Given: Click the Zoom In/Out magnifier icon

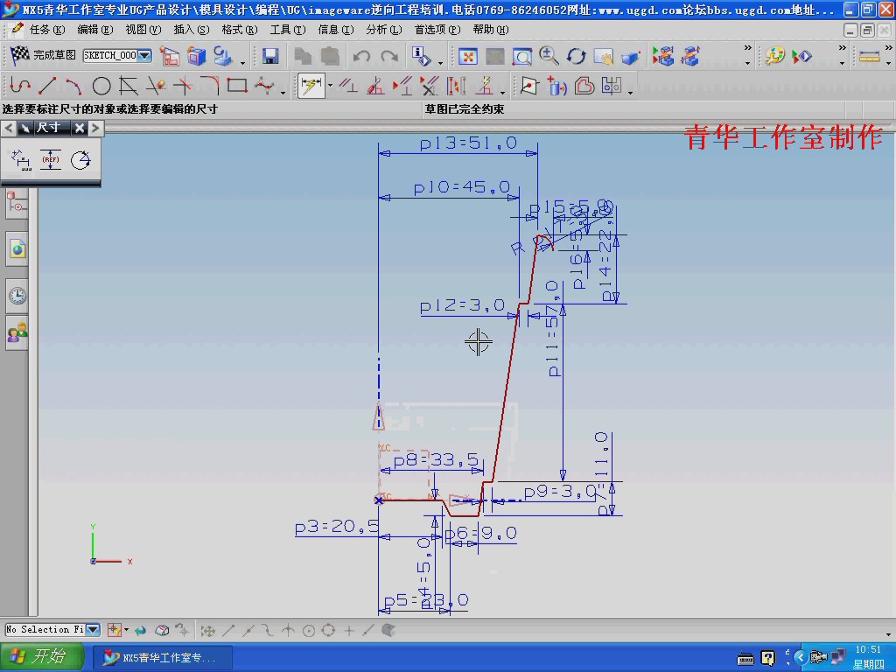Looking at the screenshot, I should [x=549, y=56].
